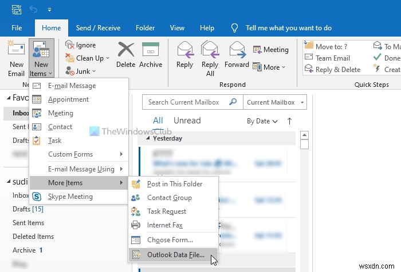Click the Skype icon in the menu
Viewport: 401px width, 272px height.
[37, 197]
